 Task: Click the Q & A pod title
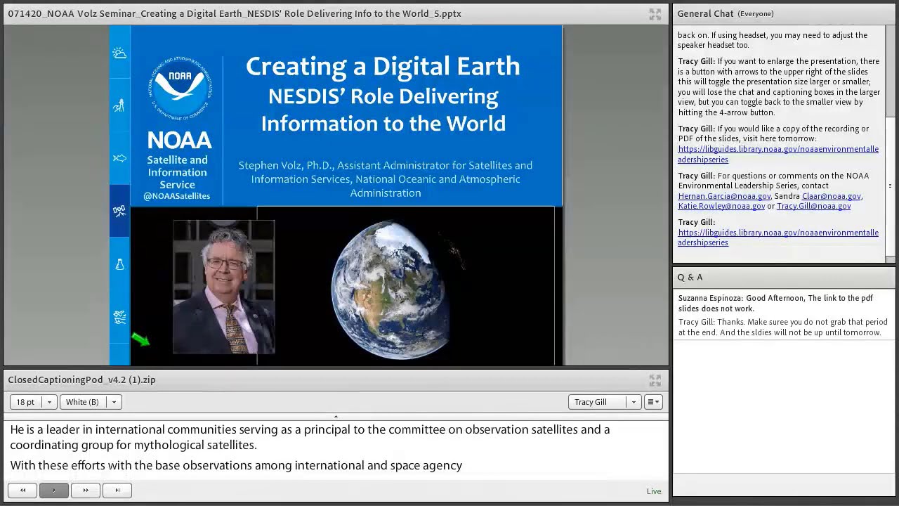click(690, 278)
